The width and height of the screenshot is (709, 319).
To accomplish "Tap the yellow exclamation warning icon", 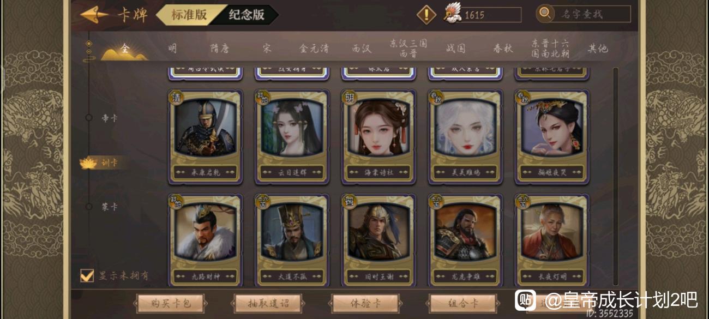I will coord(426,14).
